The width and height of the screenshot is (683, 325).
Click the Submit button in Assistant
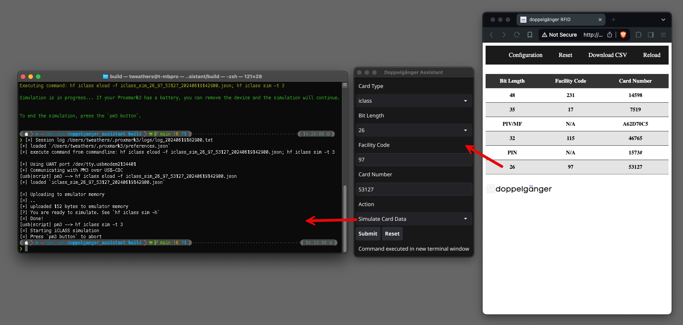pos(368,234)
